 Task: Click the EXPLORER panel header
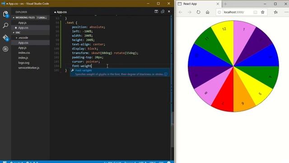[x=21, y=12]
